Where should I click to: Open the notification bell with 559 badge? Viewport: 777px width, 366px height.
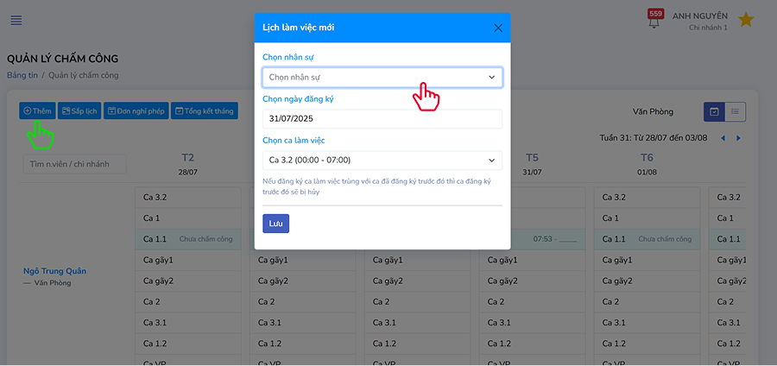tap(654, 21)
